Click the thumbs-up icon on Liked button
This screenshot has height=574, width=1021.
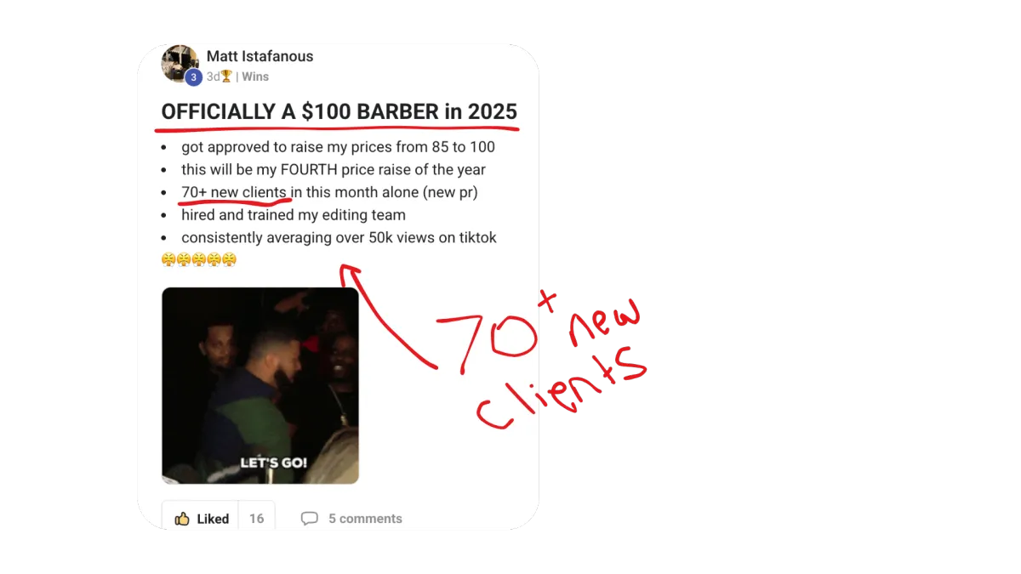pos(182,519)
